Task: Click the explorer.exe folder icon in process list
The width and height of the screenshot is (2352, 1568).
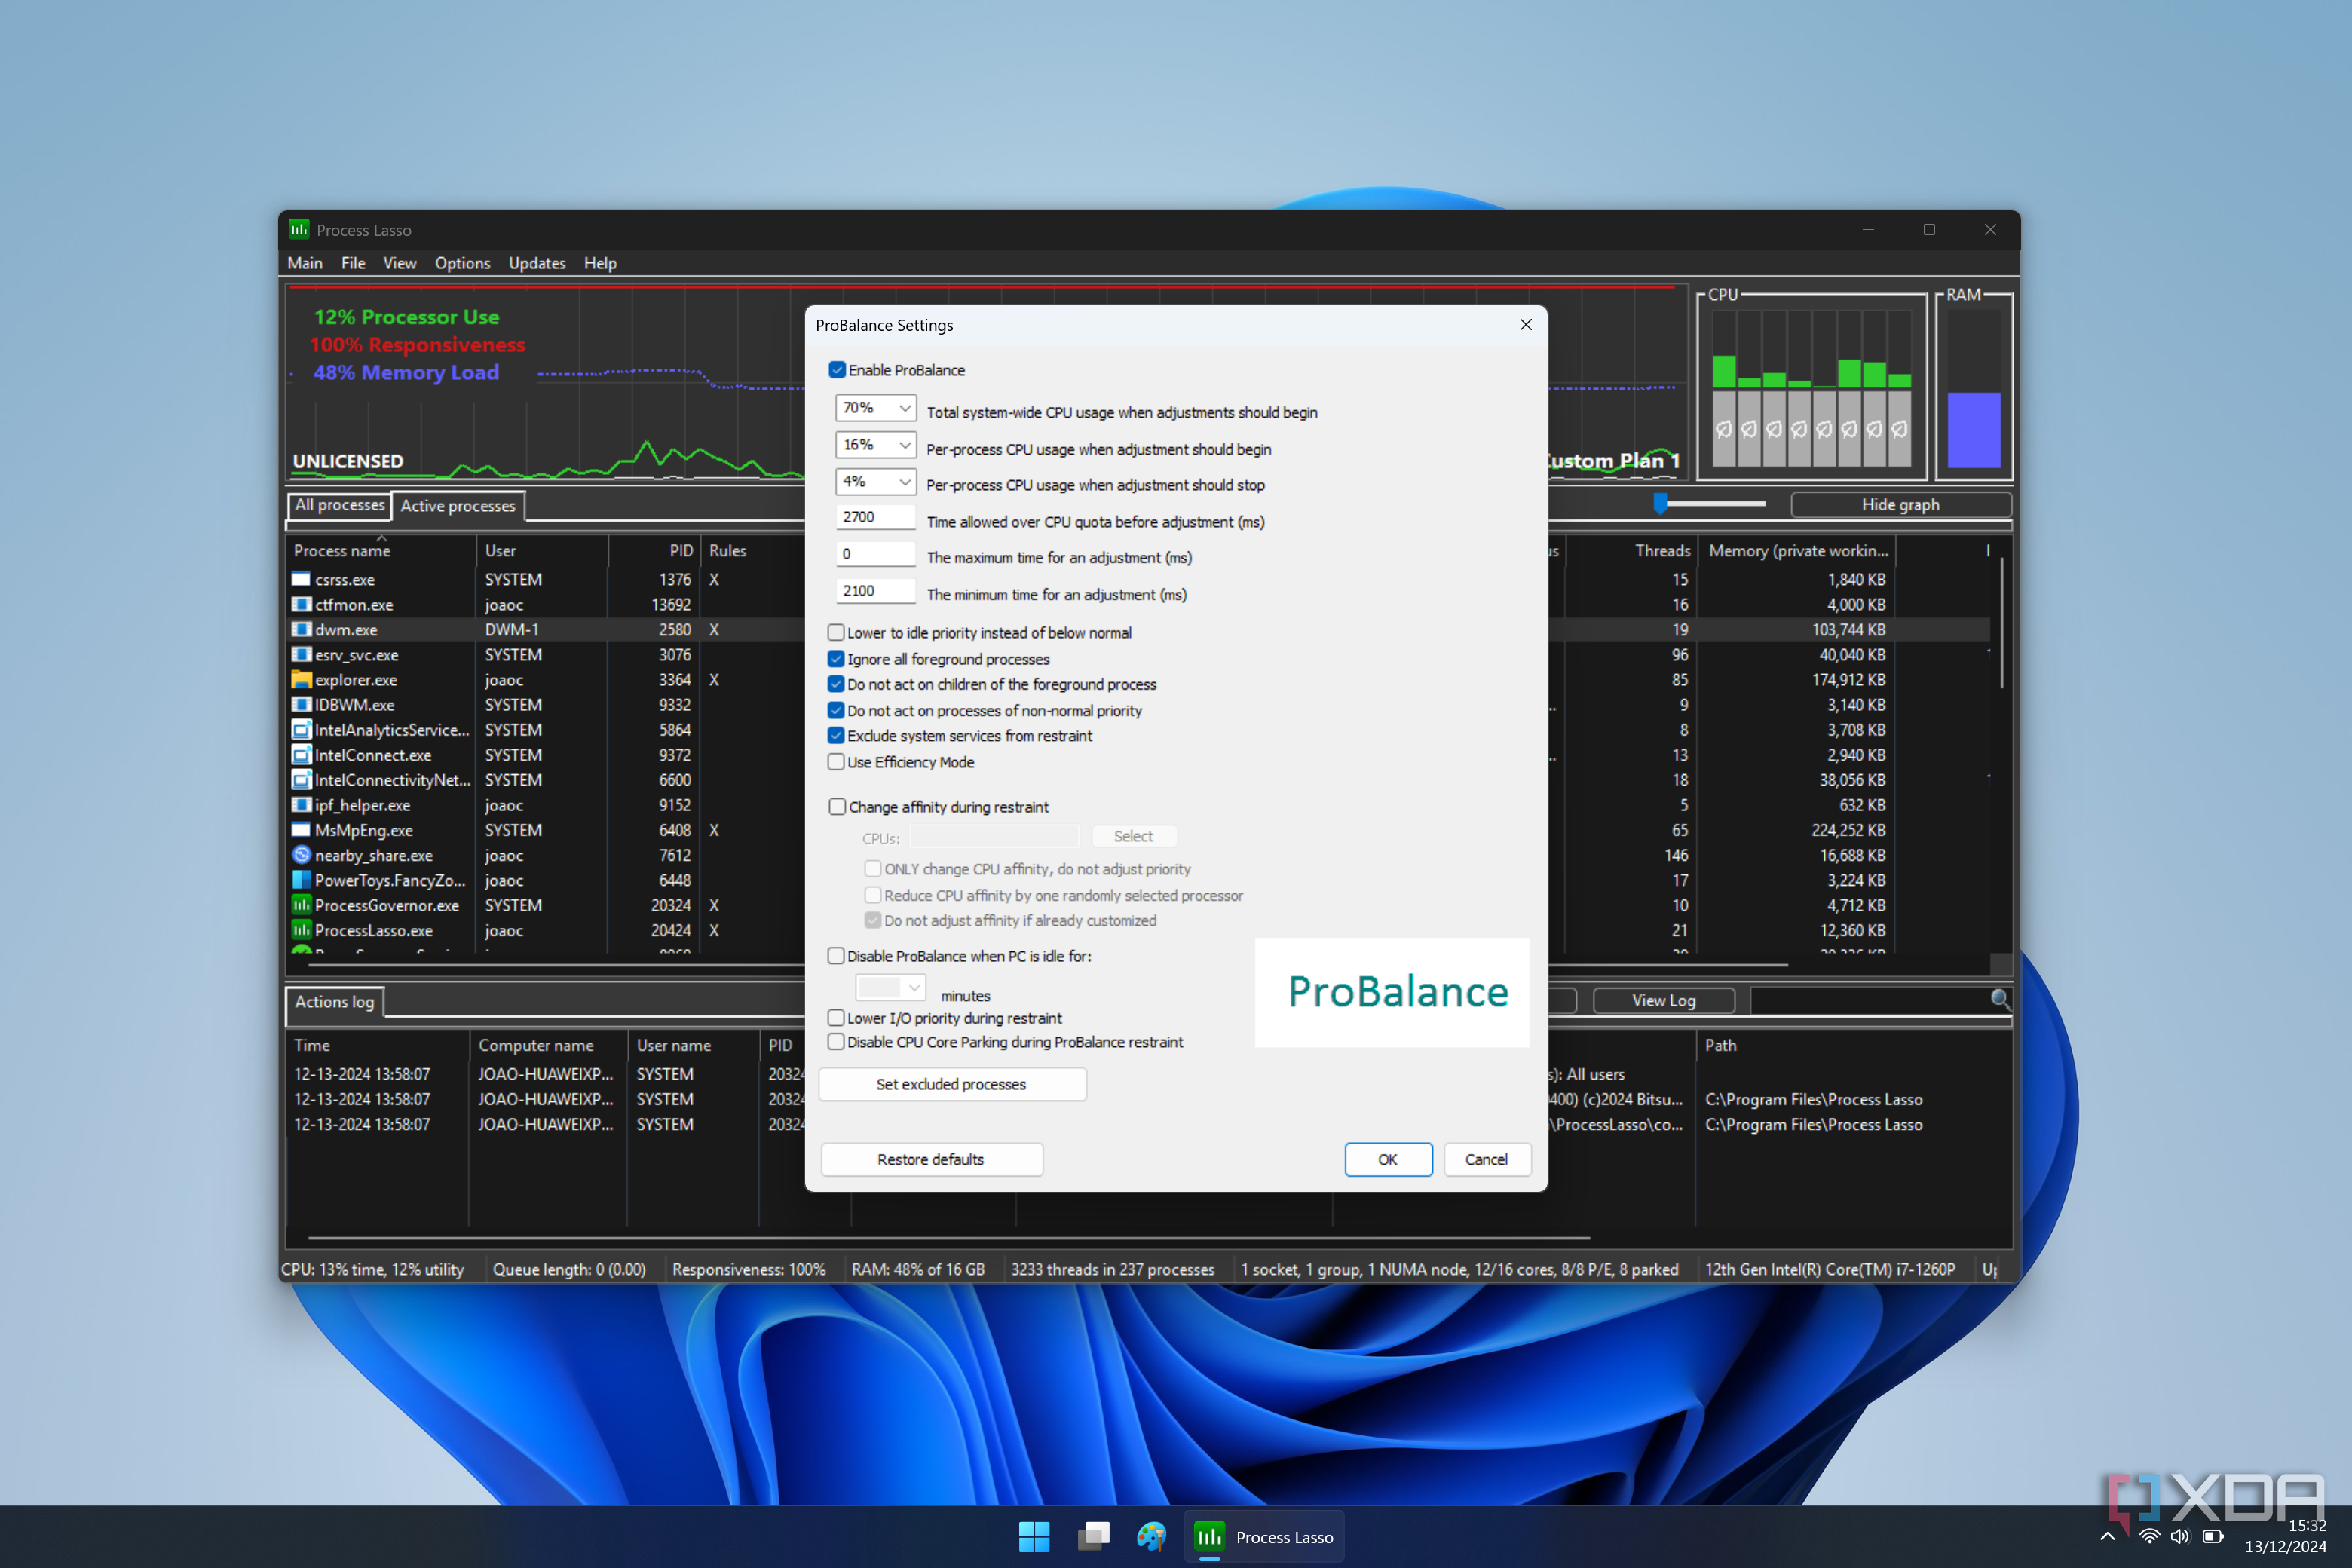Action: (301, 680)
